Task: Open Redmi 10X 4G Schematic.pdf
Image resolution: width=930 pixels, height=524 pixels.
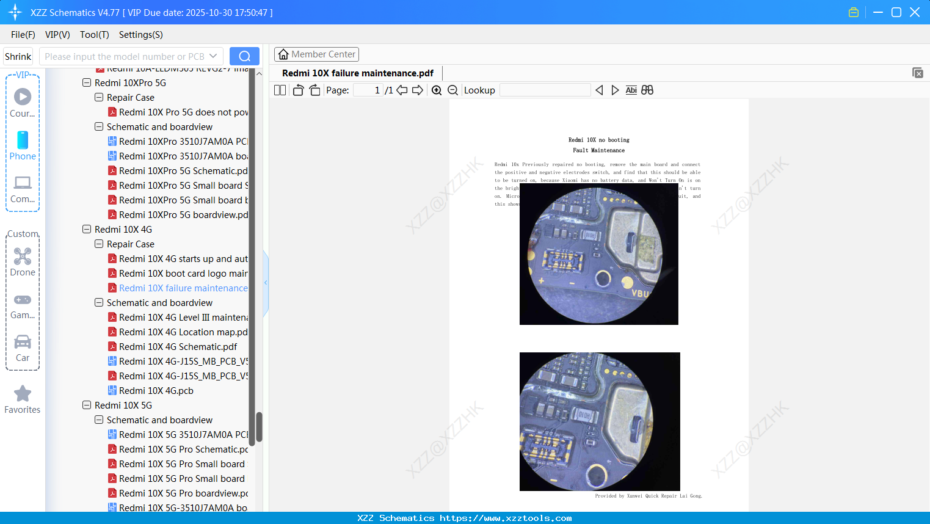Action: tap(172, 346)
